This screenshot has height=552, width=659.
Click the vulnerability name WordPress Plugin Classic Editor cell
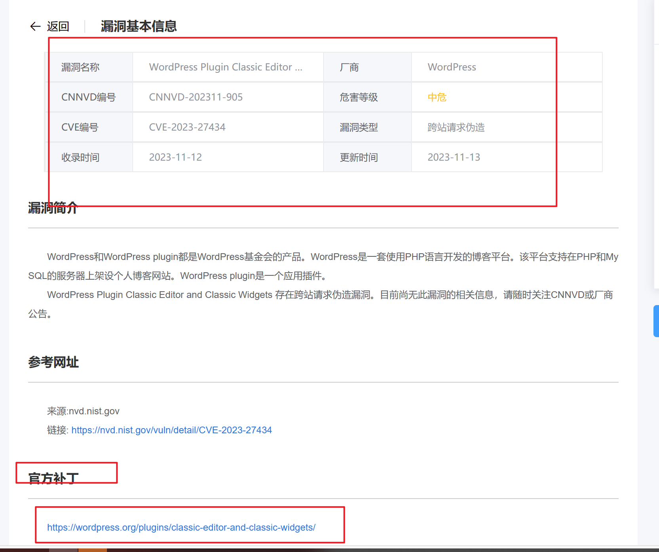pyautogui.click(x=228, y=67)
